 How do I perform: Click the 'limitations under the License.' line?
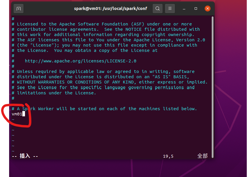54,93
